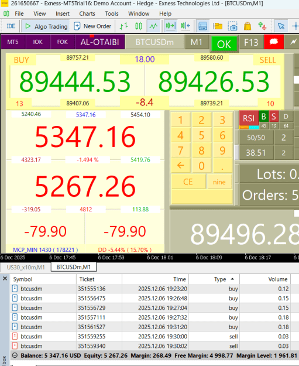Open the screenshot camera icon
The width and height of the screenshot is (299, 366).
click(x=232, y=26)
